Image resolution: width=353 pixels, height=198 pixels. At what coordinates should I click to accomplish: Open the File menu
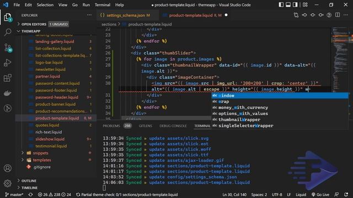coord(17,5)
